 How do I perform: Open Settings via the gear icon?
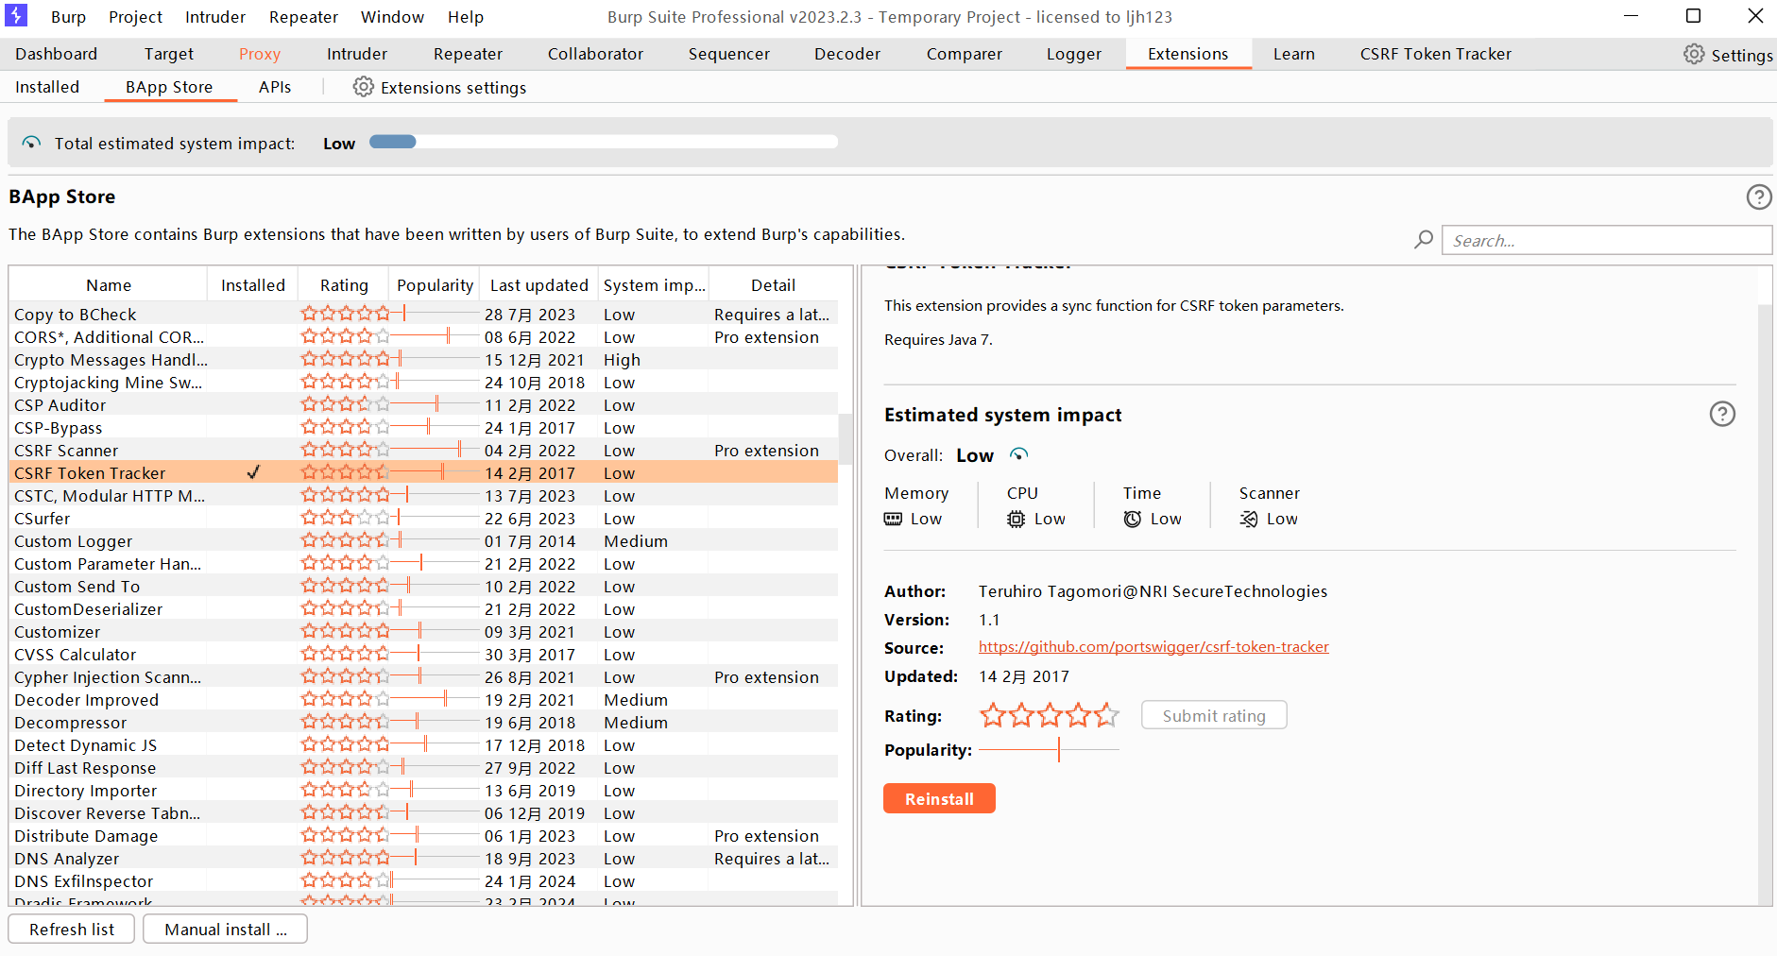pos(1694,54)
